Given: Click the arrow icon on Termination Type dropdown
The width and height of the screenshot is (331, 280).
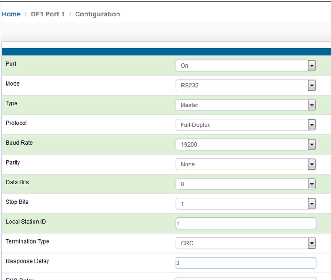Looking at the screenshot, I should [312, 243].
